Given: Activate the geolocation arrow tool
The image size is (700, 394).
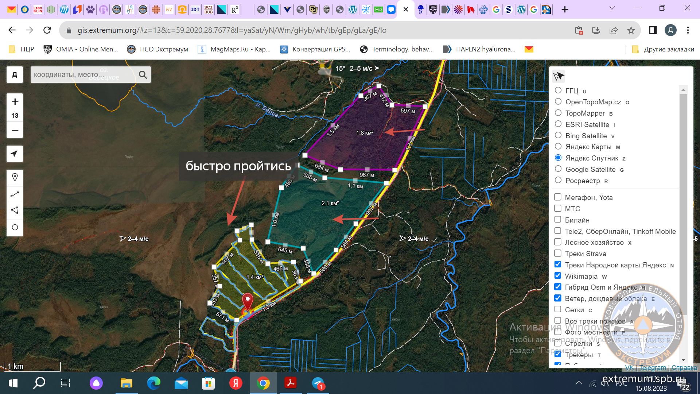Looking at the screenshot, I should pos(15,154).
